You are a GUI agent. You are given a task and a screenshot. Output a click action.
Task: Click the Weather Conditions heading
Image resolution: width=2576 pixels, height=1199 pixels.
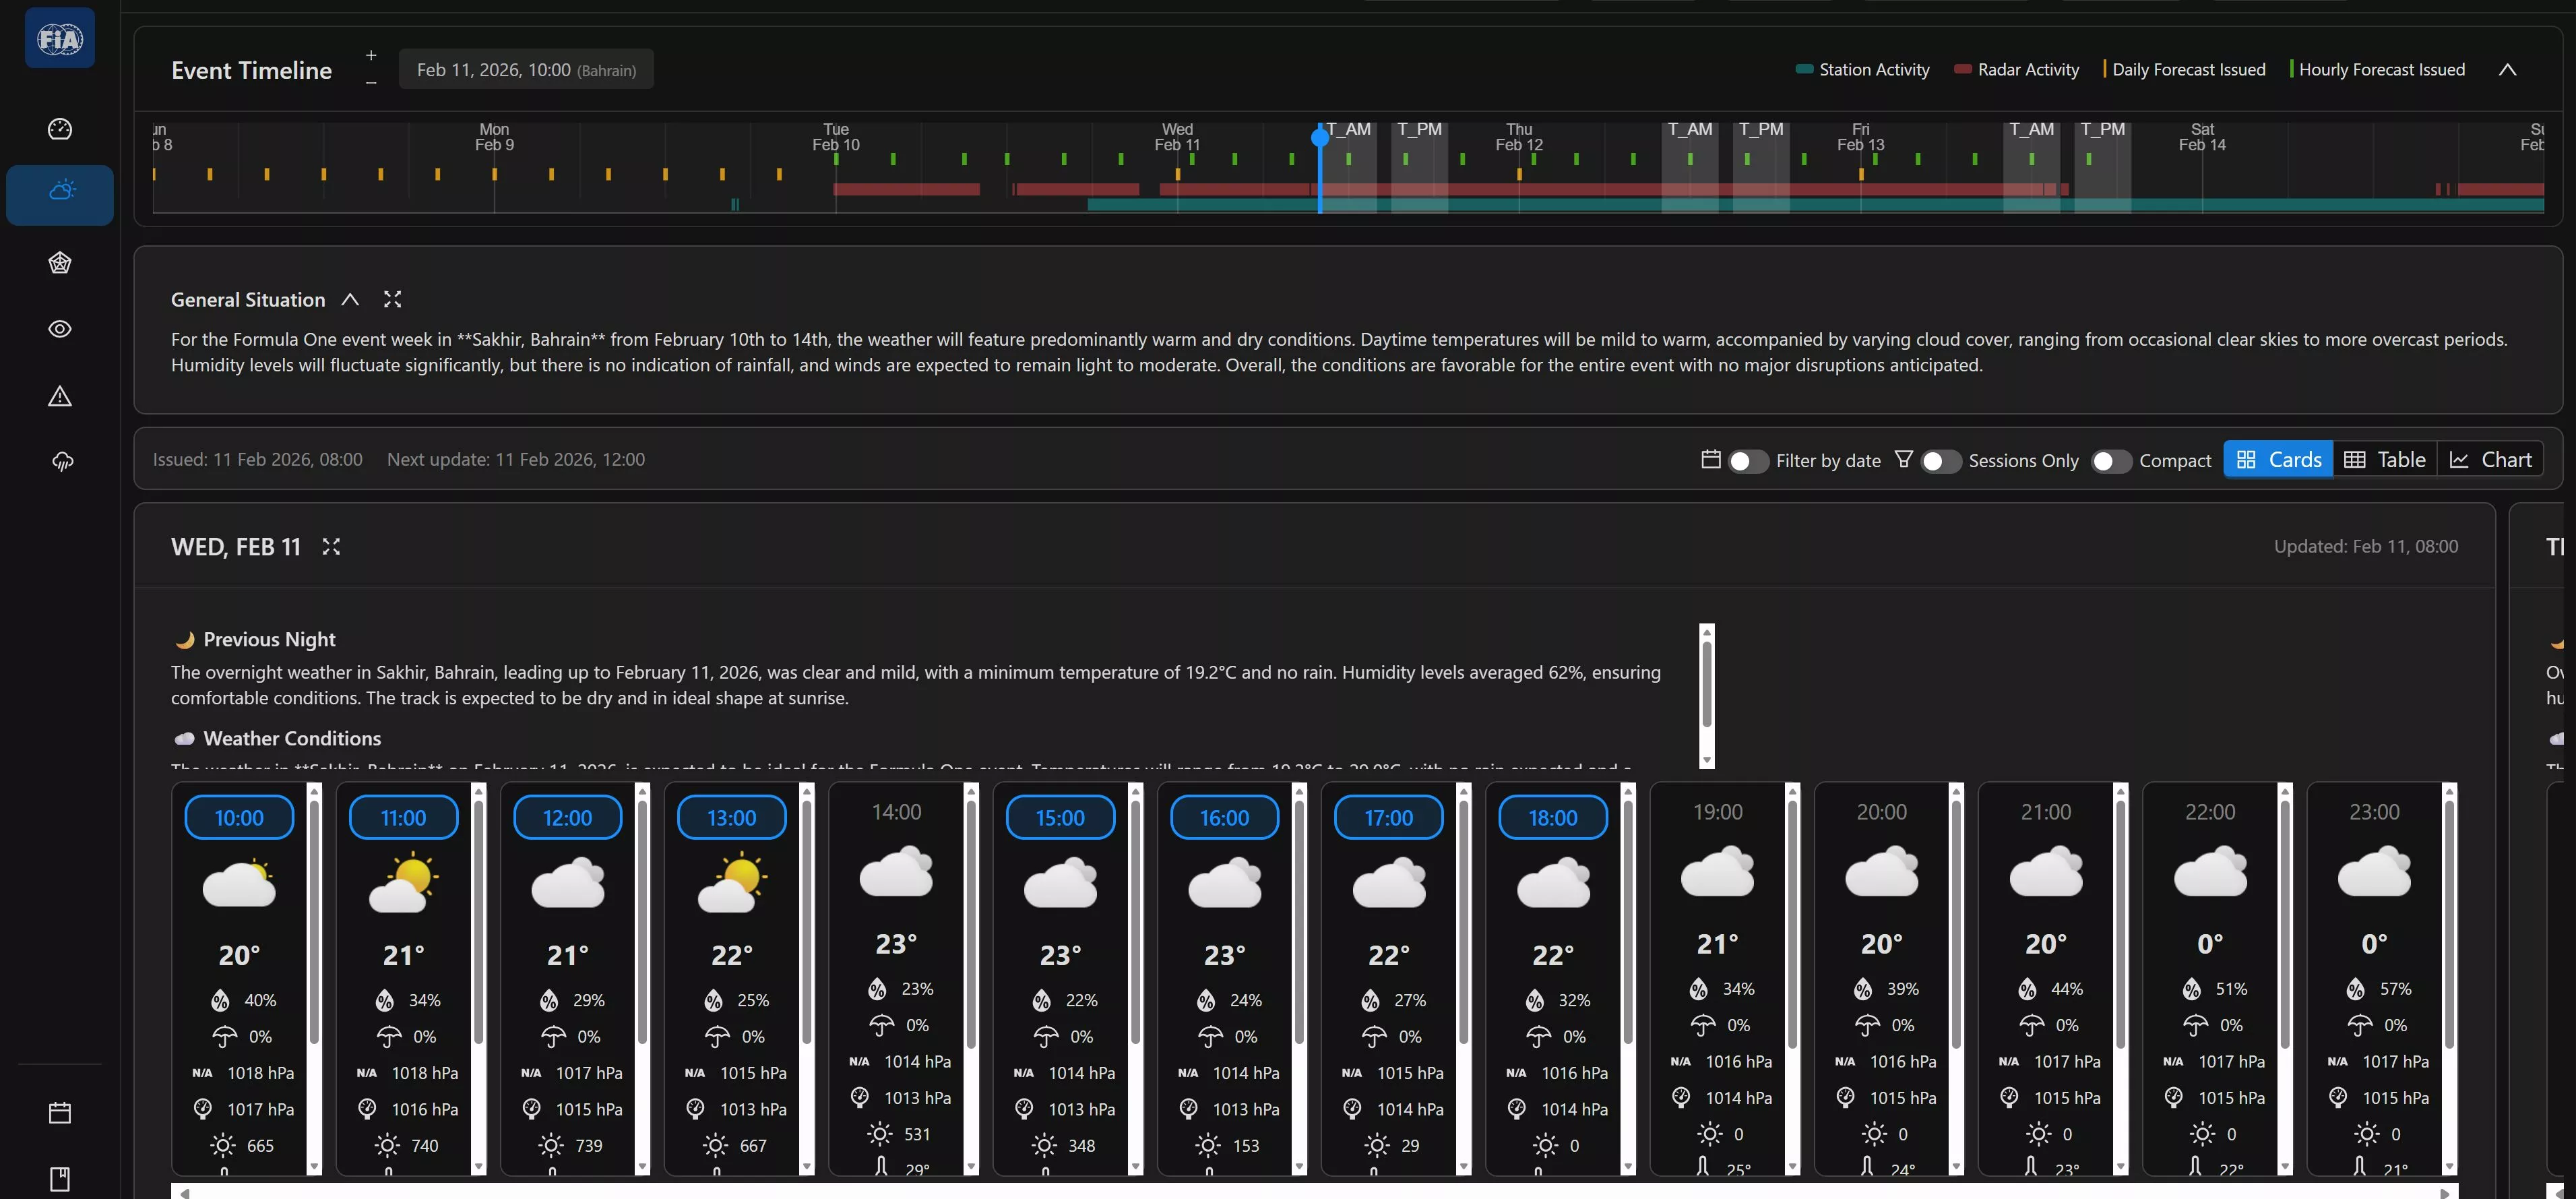292,738
